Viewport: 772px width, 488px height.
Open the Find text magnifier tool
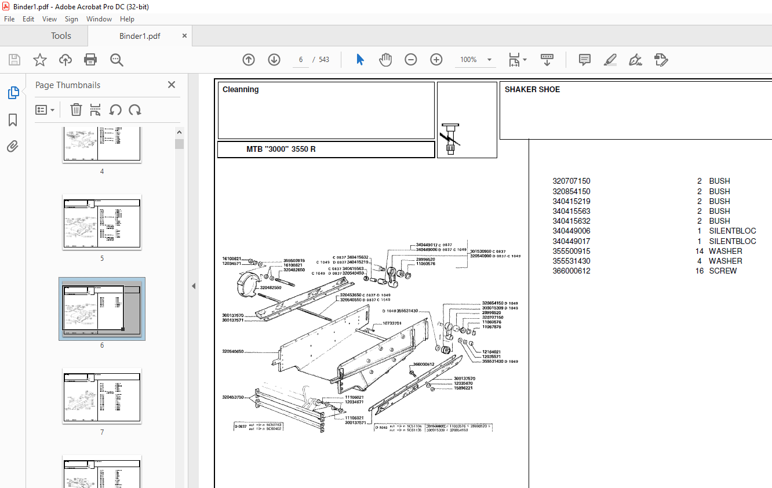116,60
